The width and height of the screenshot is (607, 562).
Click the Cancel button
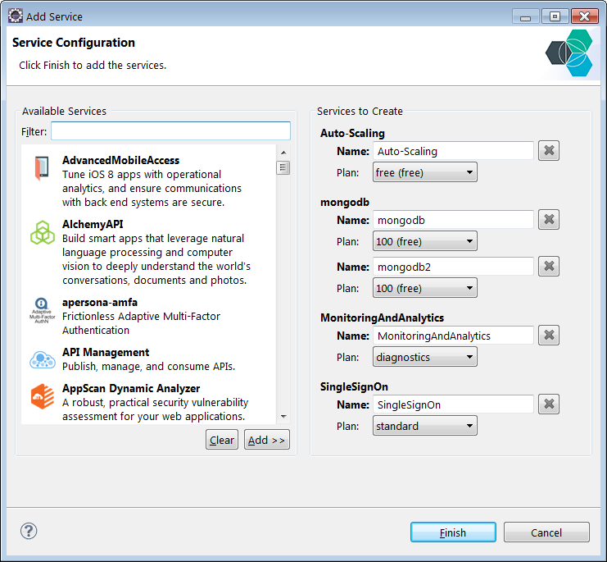point(546,532)
